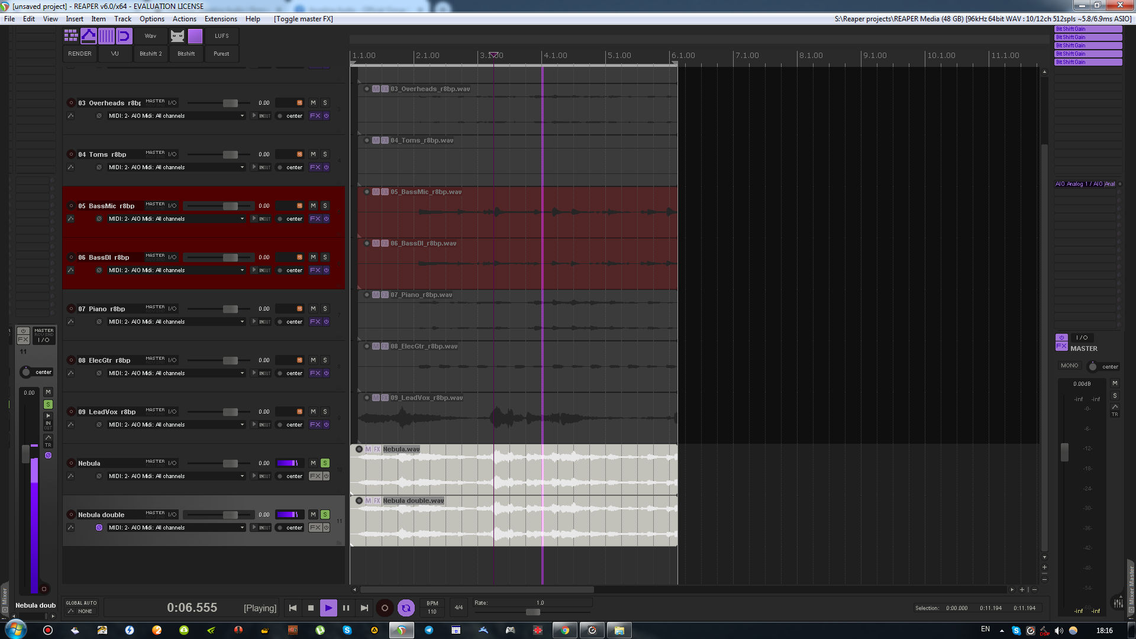Toggle the vertical grid lines toolbar icon

tap(106, 36)
